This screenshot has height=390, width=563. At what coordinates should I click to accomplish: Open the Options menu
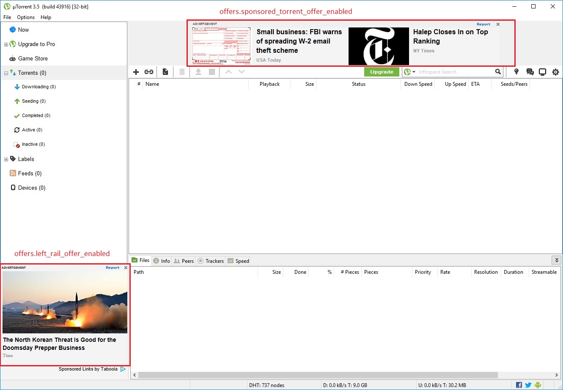pos(26,17)
